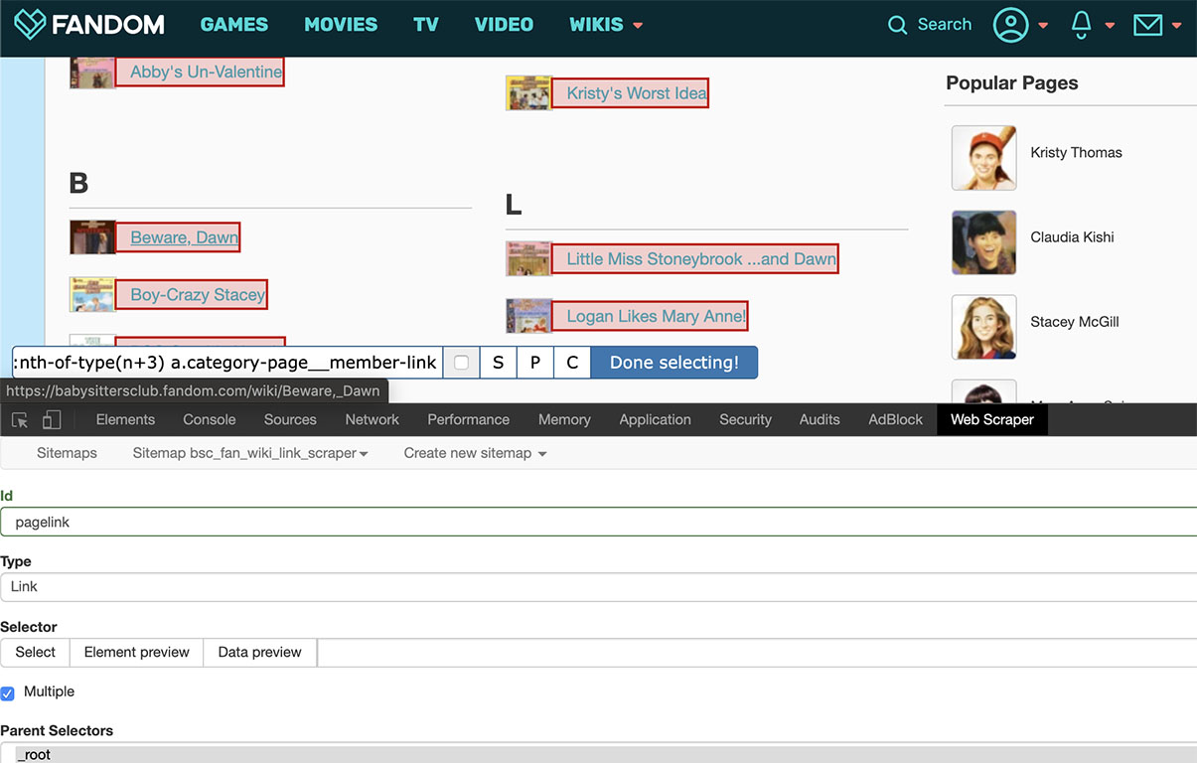Click the Done selecting button
Viewport: 1197px width, 763px height.
click(673, 362)
